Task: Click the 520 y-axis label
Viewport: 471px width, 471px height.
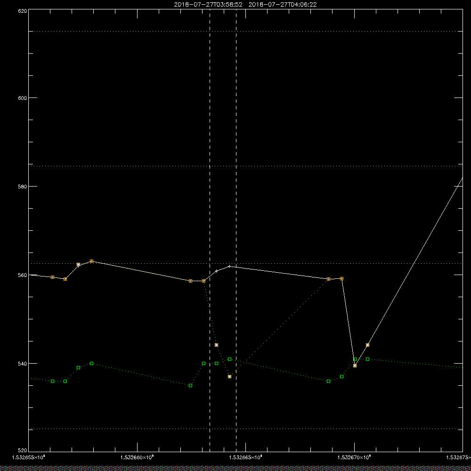Action: (x=23, y=450)
